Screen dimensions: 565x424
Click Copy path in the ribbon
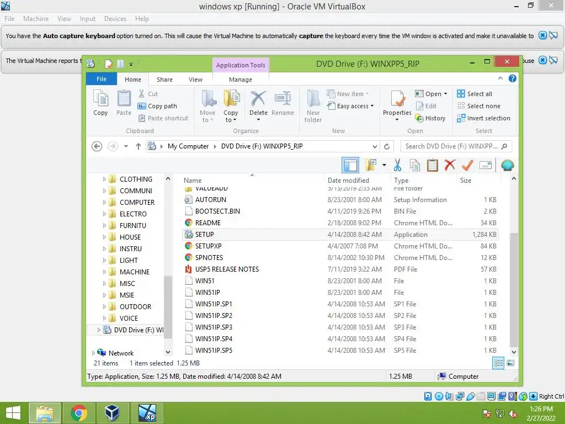pos(157,106)
